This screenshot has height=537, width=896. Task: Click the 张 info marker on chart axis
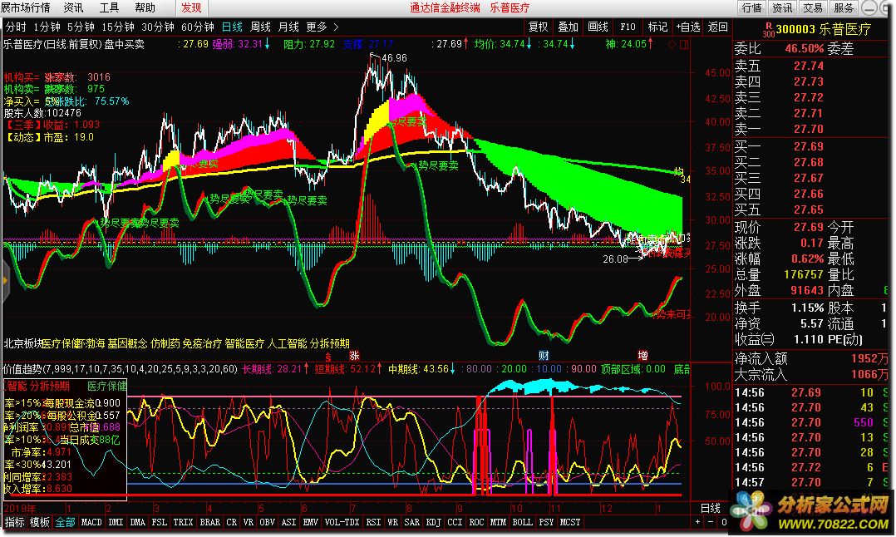coord(354,355)
